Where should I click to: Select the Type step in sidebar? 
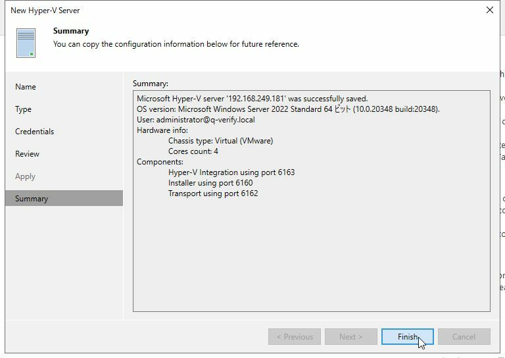(x=24, y=109)
